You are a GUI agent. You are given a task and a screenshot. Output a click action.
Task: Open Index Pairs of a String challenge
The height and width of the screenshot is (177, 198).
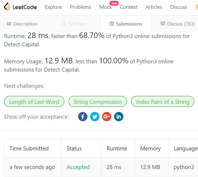click(163, 101)
